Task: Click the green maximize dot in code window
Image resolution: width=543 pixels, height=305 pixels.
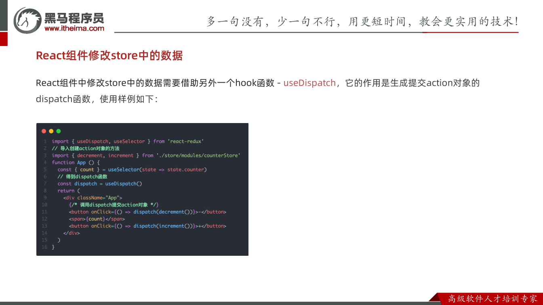Action: click(x=59, y=131)
